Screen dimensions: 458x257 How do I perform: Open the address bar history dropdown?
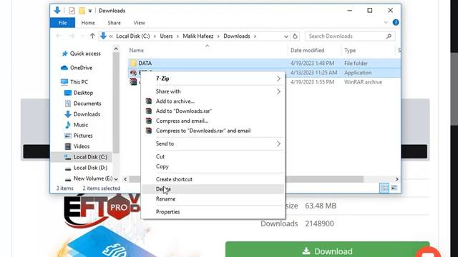[x=286, y=36]
